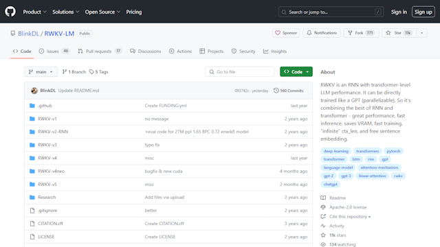This screenshot has height=247, width=440.
Task: Click the rnn topic tag
Action: click(371, 159)
